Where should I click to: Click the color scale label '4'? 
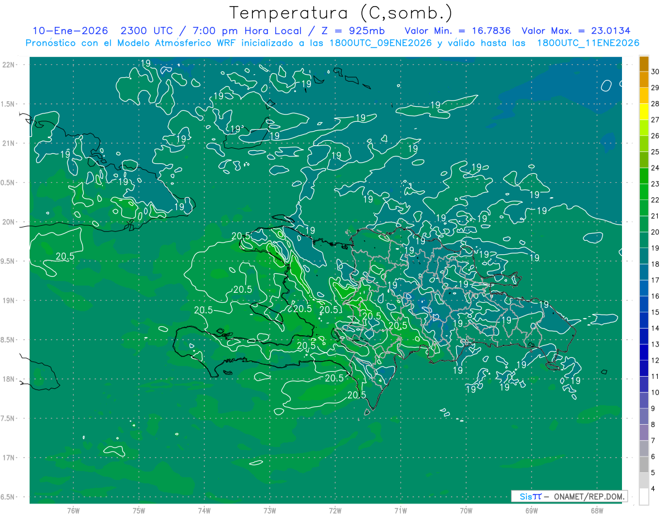pos(653,489)
